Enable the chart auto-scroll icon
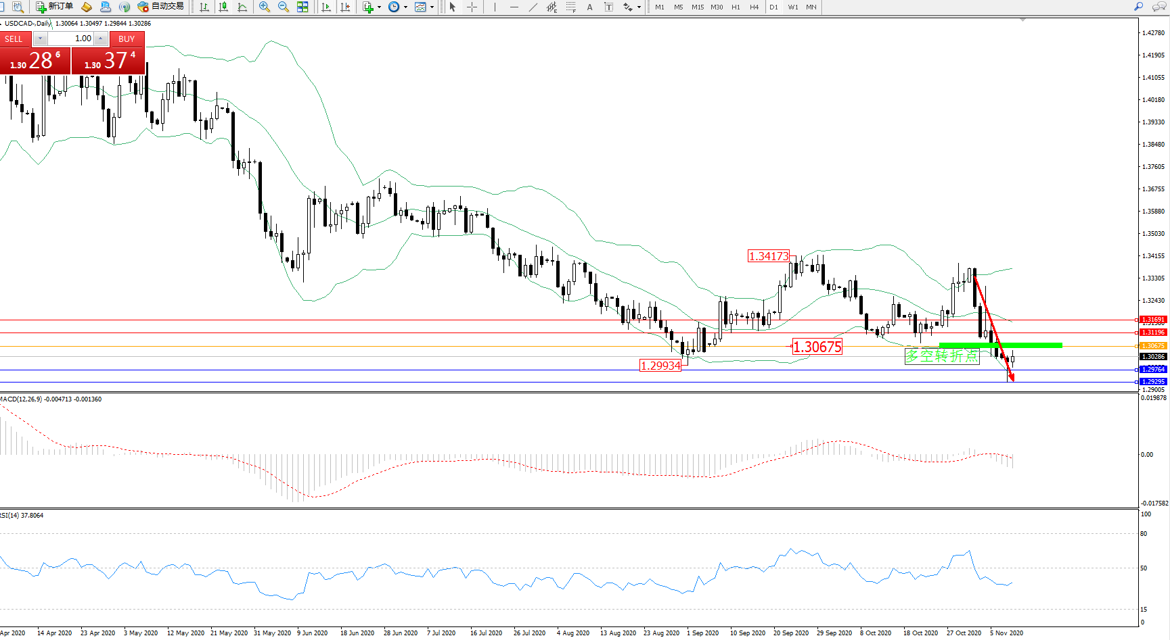Viewport: 1170px width, 640px height. pos(326,7)
